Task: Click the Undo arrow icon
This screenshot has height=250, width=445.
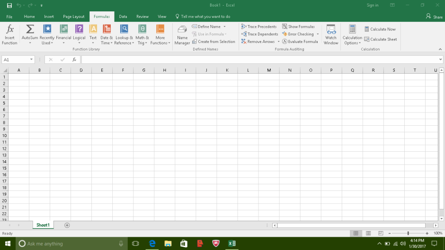Action: click(19, 5)
